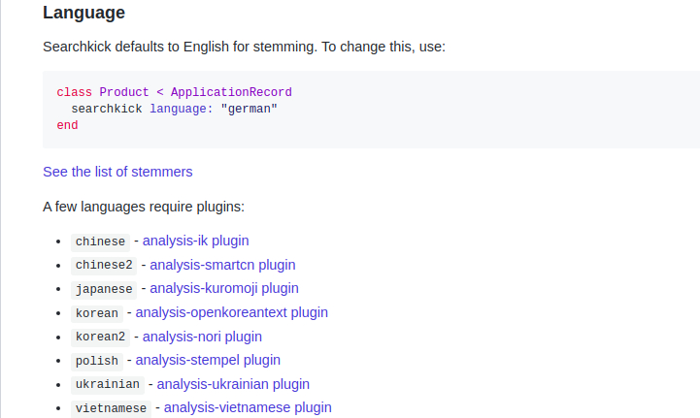The height and width of the screenshot is (418, 700).
Task: Open the analysis-smartcn plugin link
Action: (x=222, y=265)
